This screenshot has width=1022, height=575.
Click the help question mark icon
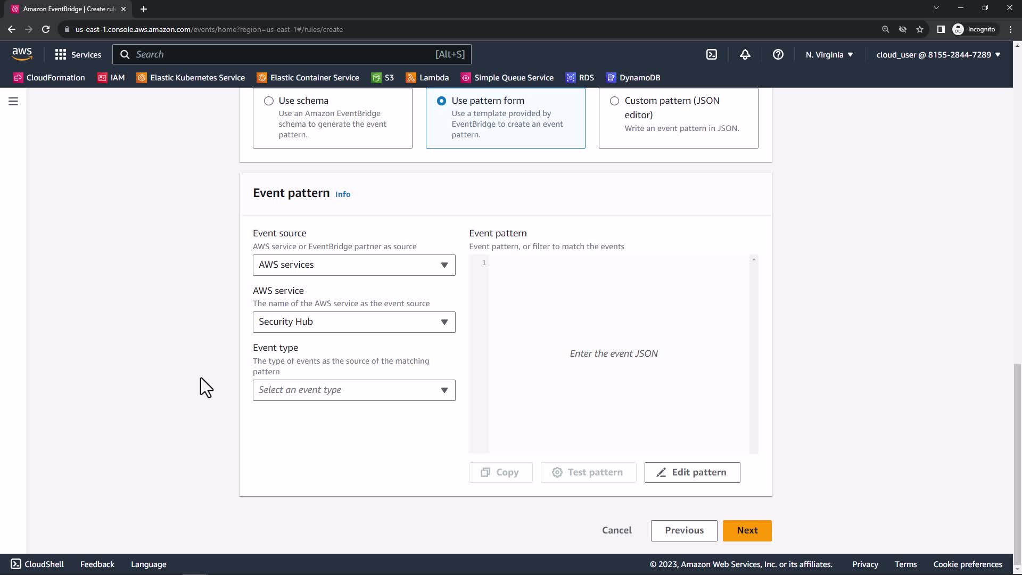778,54
